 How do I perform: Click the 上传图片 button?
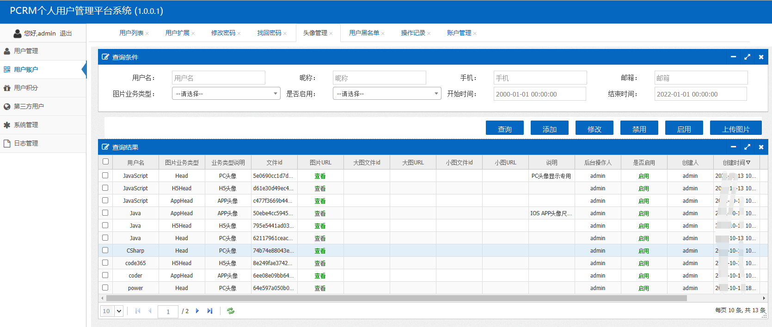735,129
